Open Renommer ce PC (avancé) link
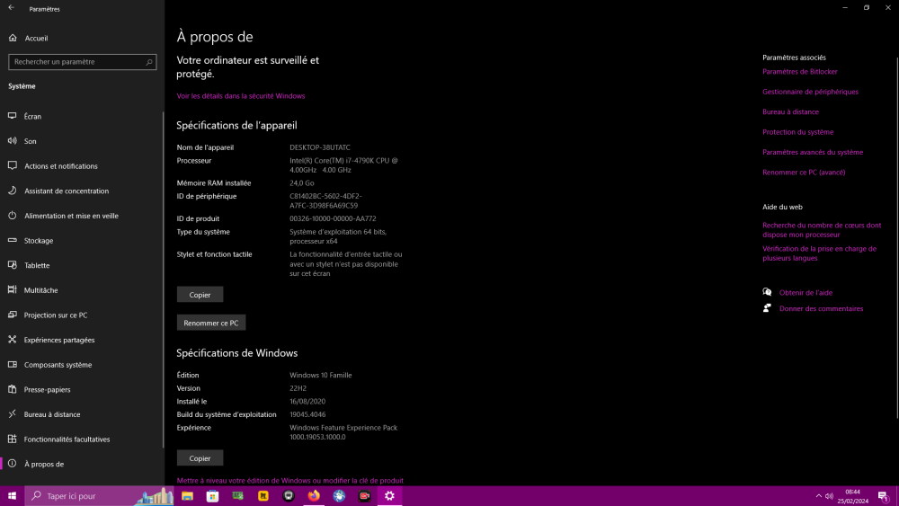 click(x=804, y=172)
